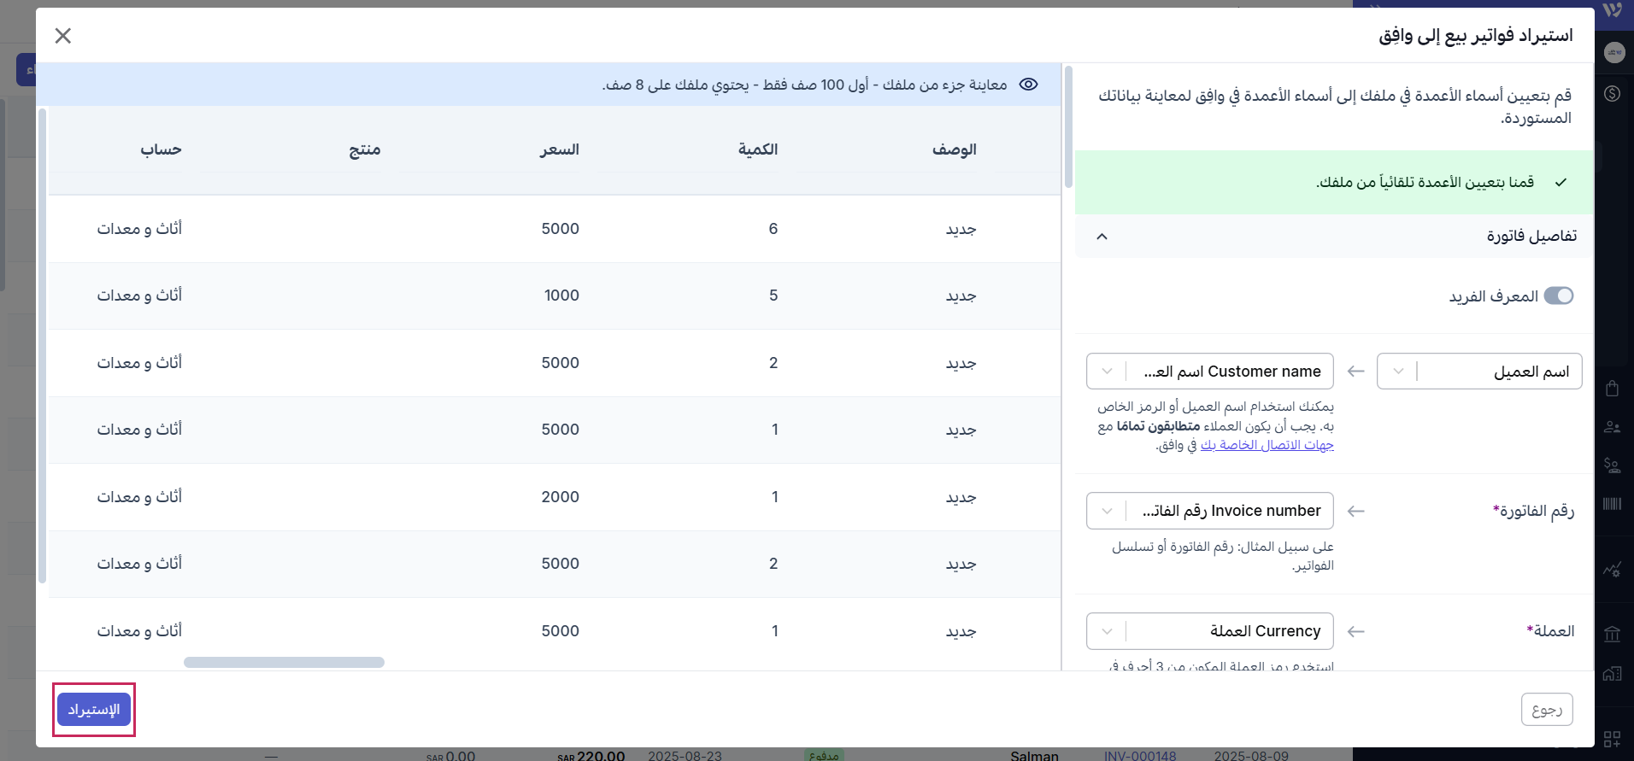Open the shopping bag icon in sidebar
The height and width of the screenshot is (761, 1634).
click(x=1612, y=389)
